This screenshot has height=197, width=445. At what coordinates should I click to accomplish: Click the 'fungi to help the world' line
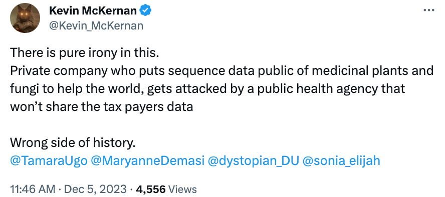(207, 89)
